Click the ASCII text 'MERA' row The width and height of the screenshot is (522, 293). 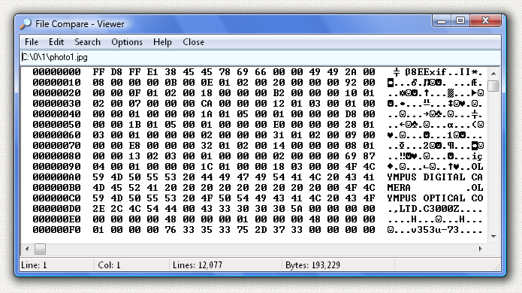click(x=435, y=188)
